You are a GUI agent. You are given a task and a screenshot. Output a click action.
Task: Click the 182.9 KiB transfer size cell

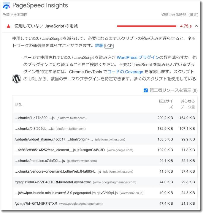(165, 129)
